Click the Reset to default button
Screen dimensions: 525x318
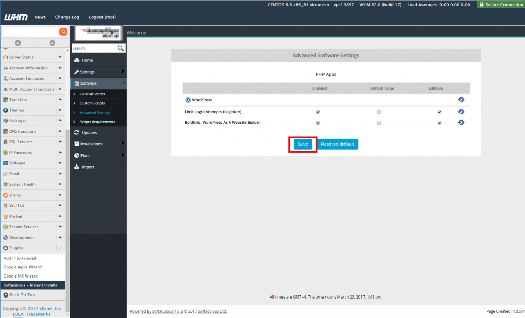(x=337, y=144)
